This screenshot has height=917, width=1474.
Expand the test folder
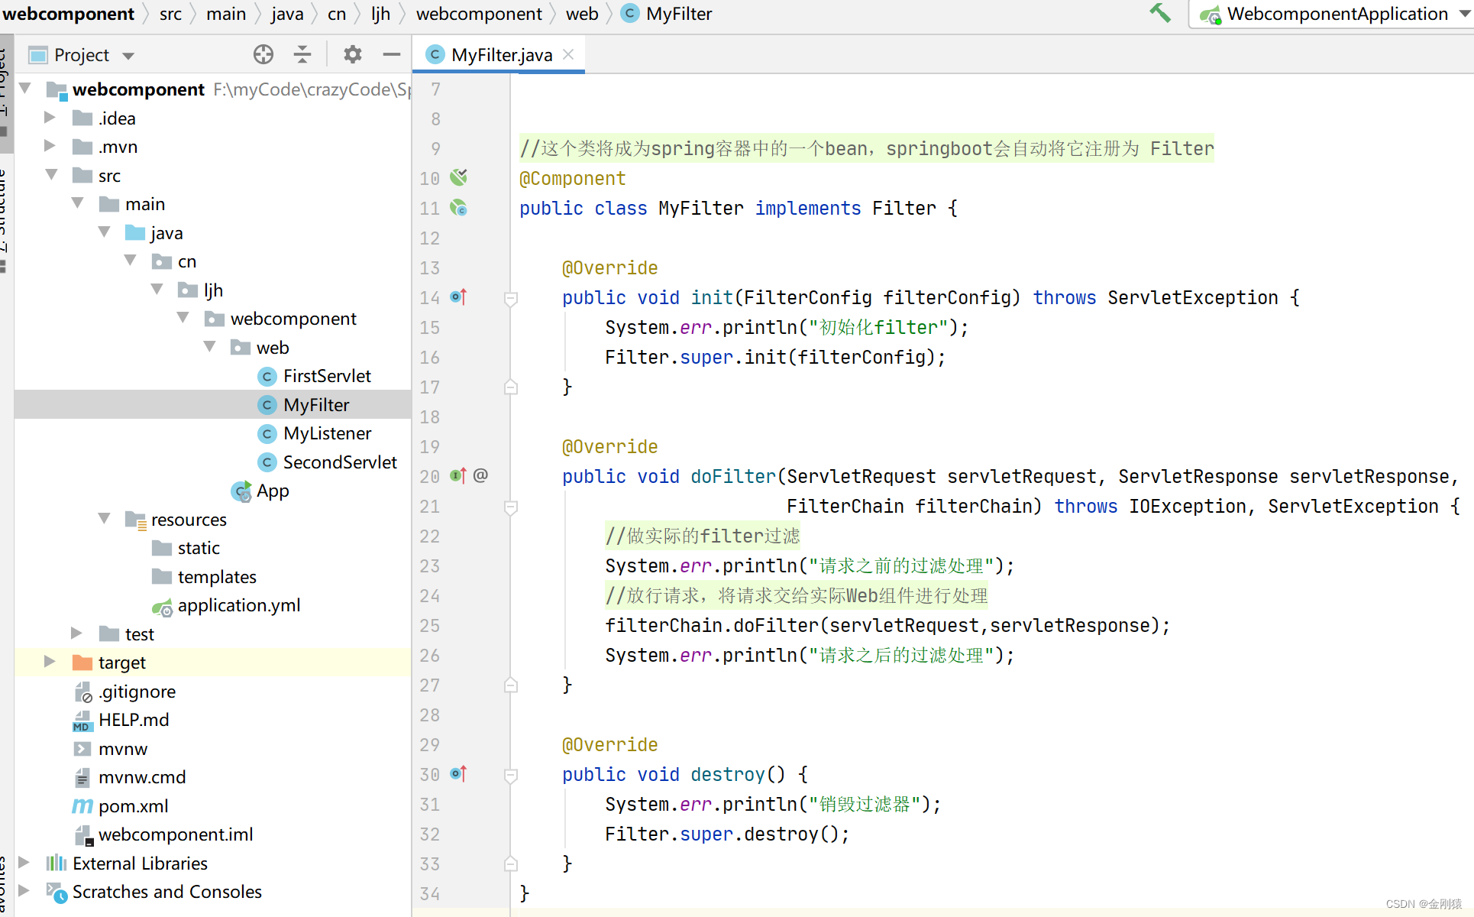(x=76, y=633)
